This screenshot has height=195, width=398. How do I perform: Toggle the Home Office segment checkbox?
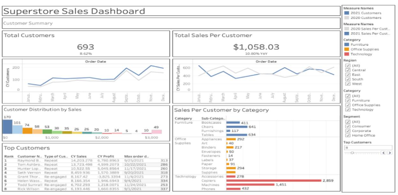pos(348,135)
